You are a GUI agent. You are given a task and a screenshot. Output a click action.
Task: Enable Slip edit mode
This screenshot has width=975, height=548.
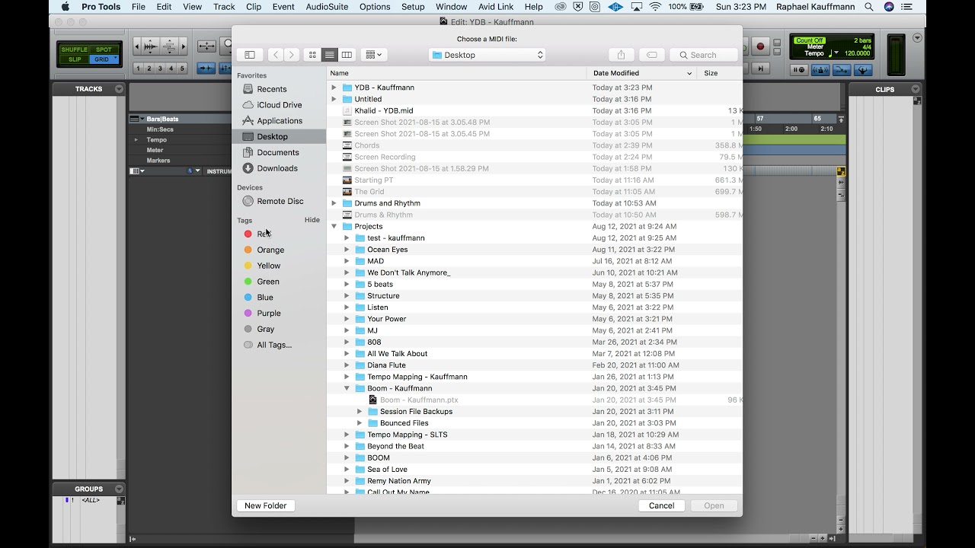[75, 59]
